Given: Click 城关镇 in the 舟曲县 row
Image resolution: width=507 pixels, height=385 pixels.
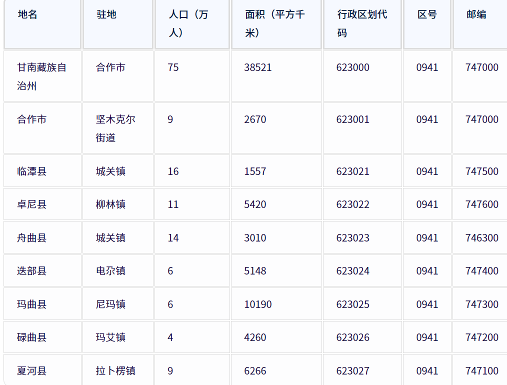Looking at the screenshot, I should (117, 237).
